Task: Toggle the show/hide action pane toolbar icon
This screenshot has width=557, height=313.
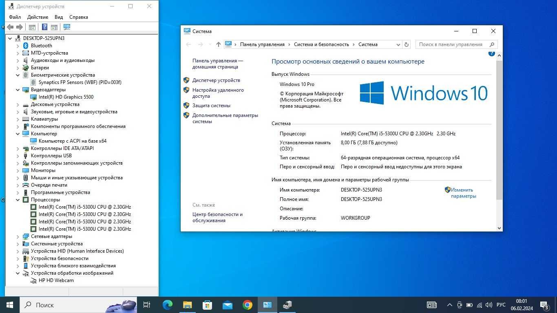Action: 54,27
